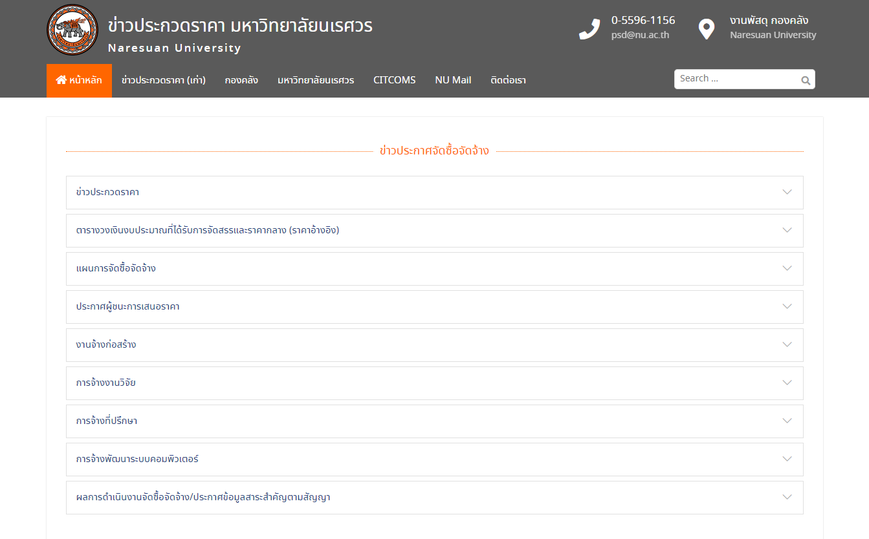Click the magnifier search icon
Image resolution: width=869 pixels, height=539 pixels.
[806, 80]
